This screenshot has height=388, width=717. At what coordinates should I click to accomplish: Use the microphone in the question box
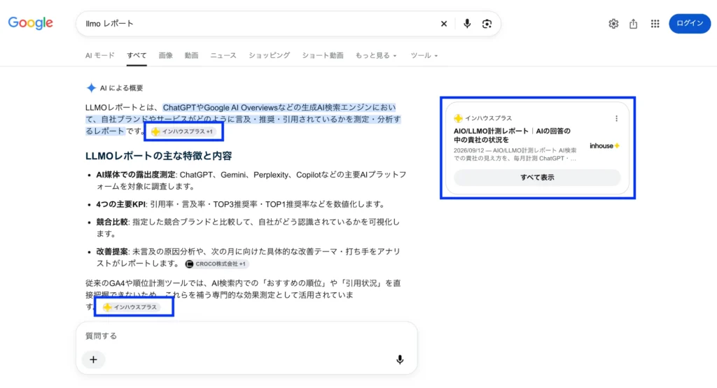[400, 360]
